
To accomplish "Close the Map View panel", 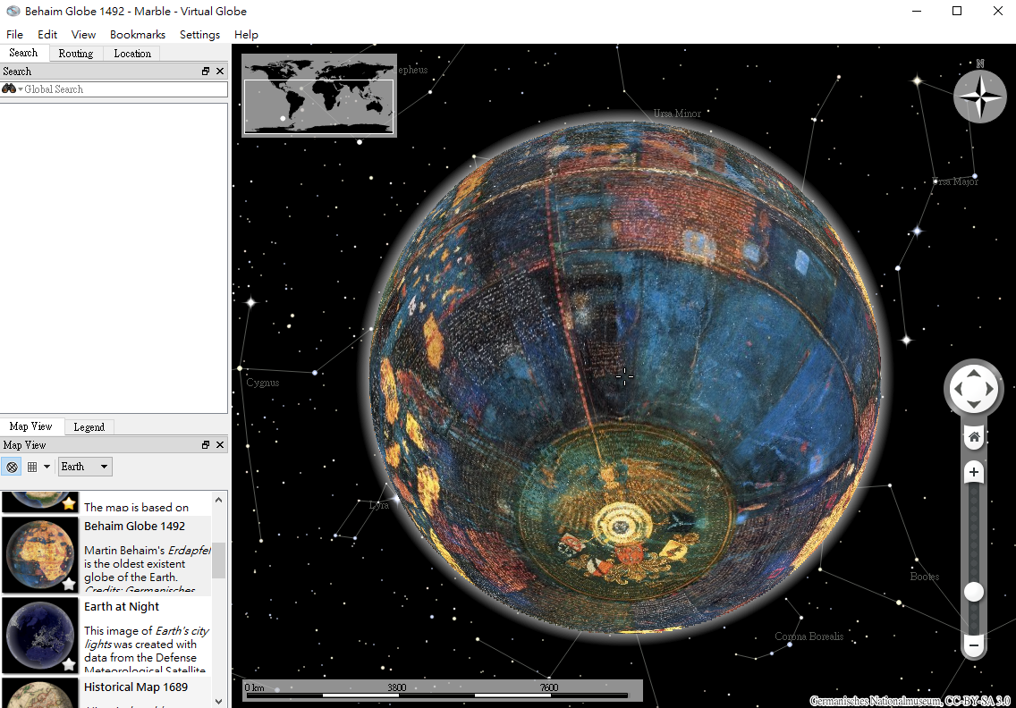I will pos(220,445).
